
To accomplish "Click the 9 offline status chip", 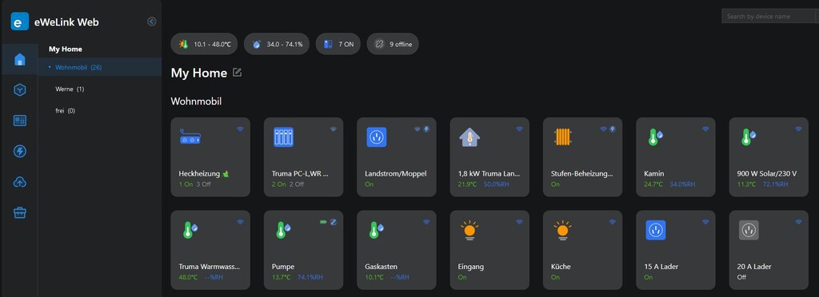I will tap(393, 44).
